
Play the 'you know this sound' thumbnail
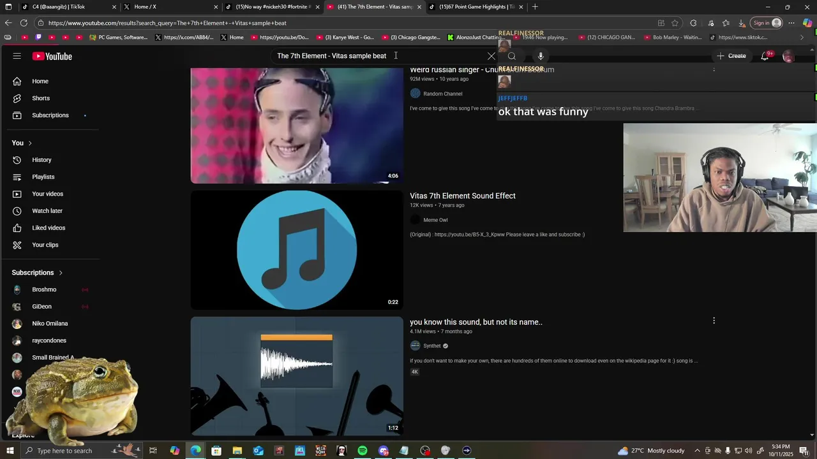(297, 376)
